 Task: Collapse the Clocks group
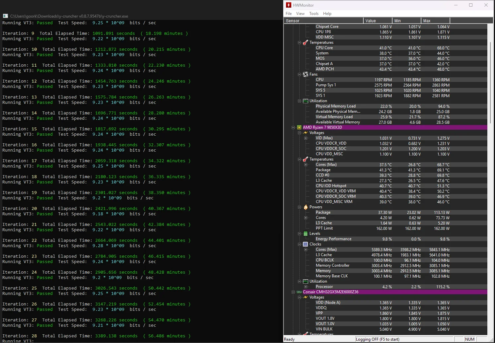(x=299, y=244)
